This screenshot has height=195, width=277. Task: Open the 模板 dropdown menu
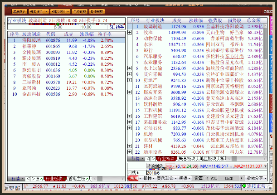coord(185,178)
